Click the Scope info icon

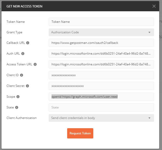18,97
